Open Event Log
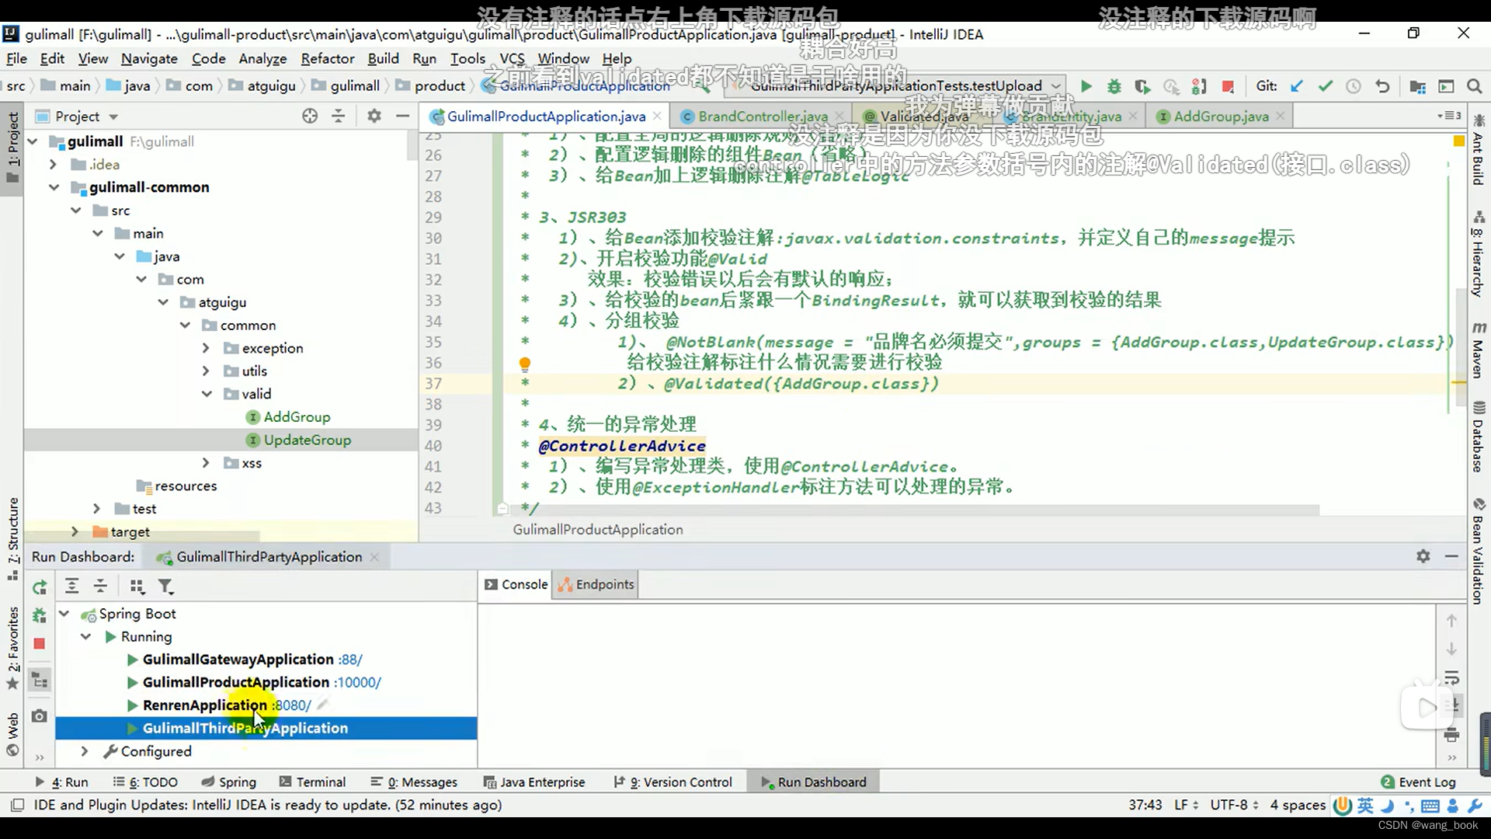The image size is (1491, 839). [1418, 782]
